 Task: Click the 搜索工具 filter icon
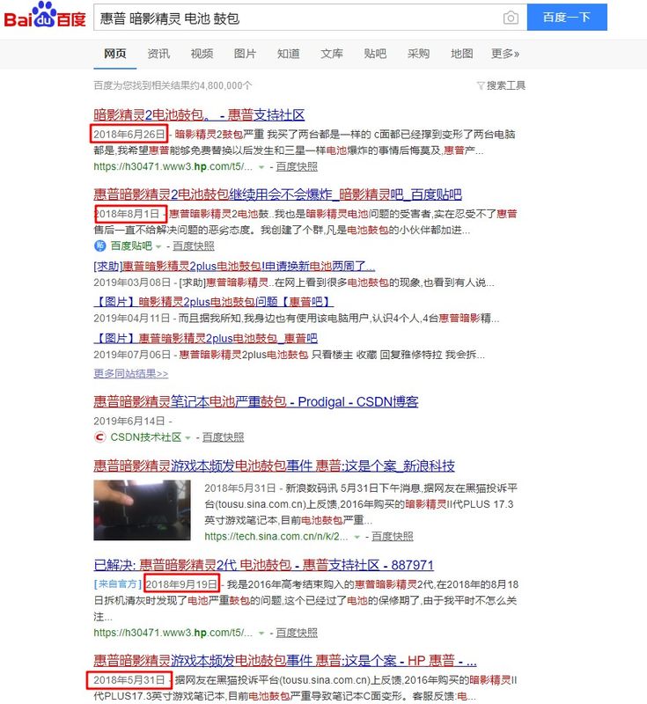[481, 85]
